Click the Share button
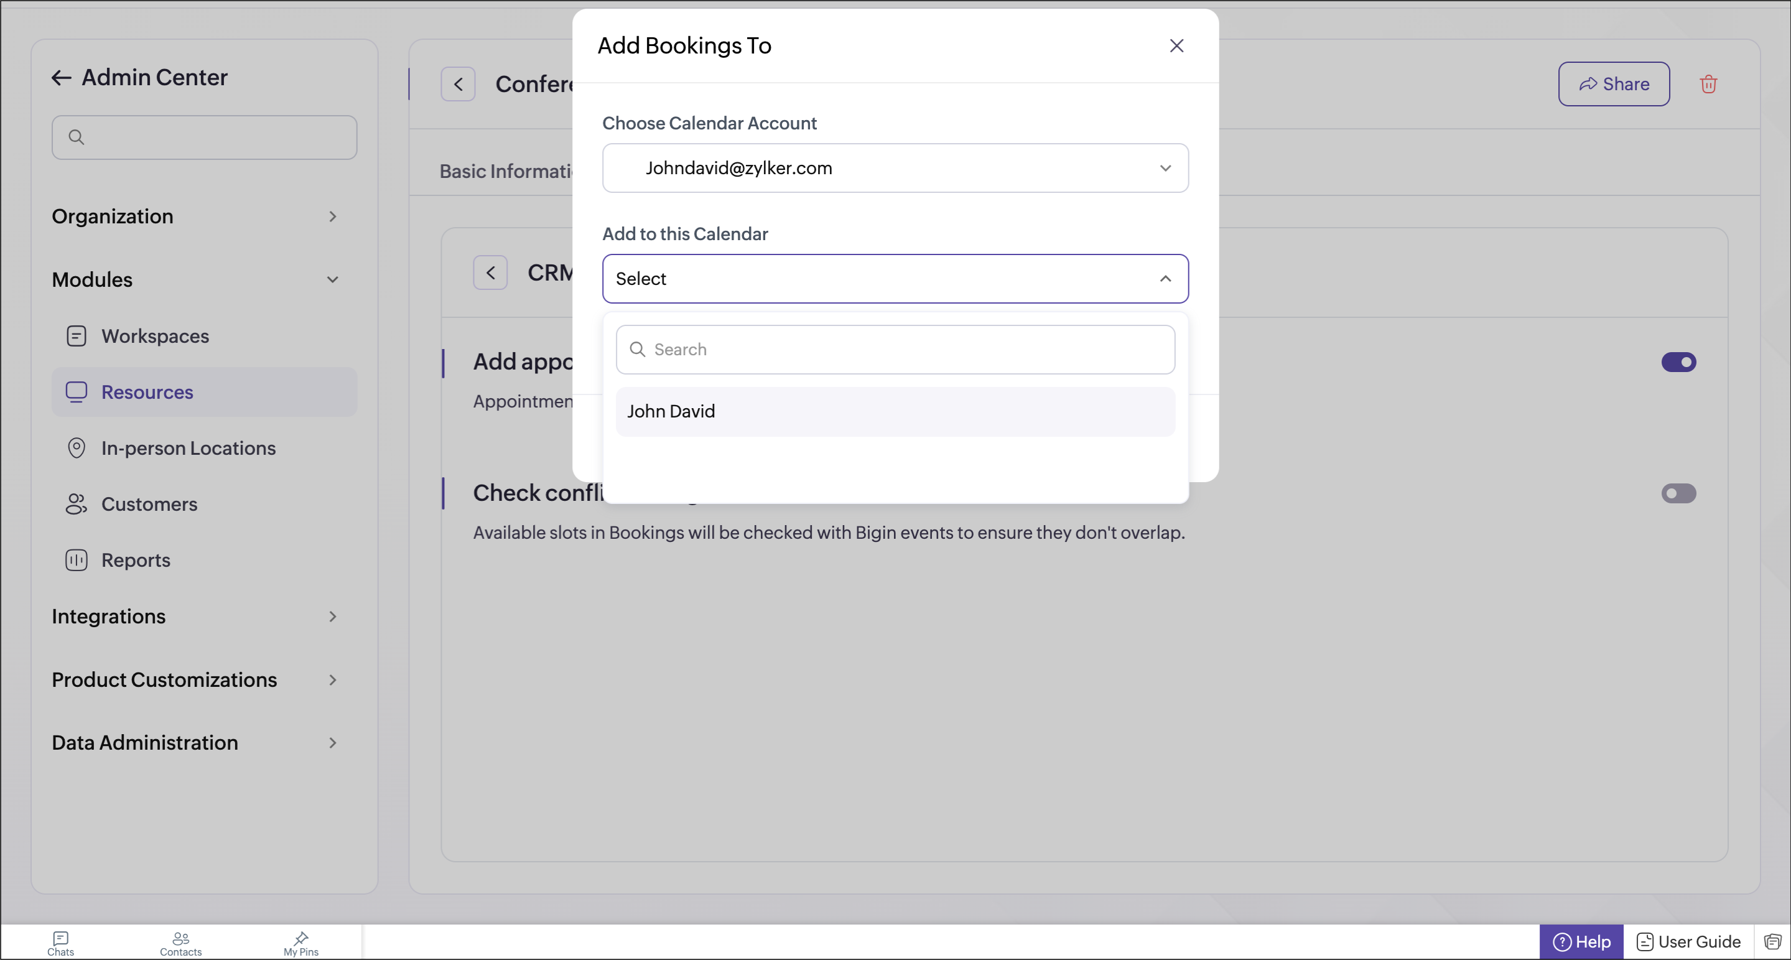 pyautogui.click(x=1613, y=84)
